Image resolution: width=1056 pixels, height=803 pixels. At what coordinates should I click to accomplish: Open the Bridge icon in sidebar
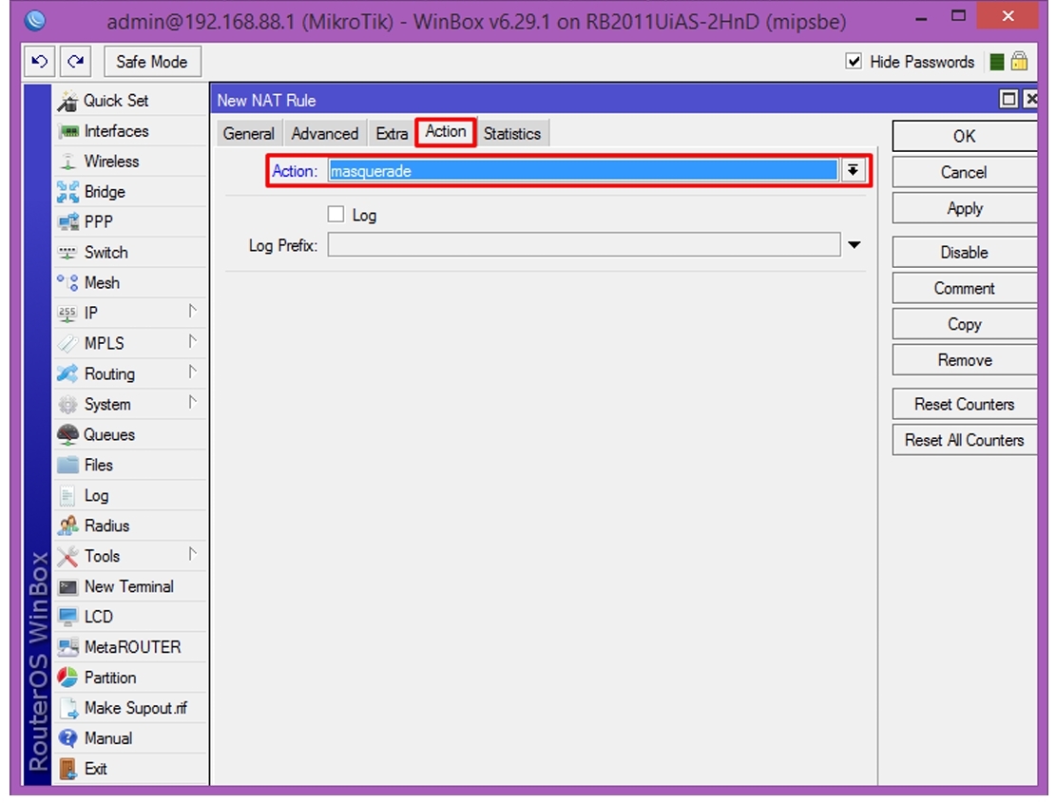coord(68,192)
